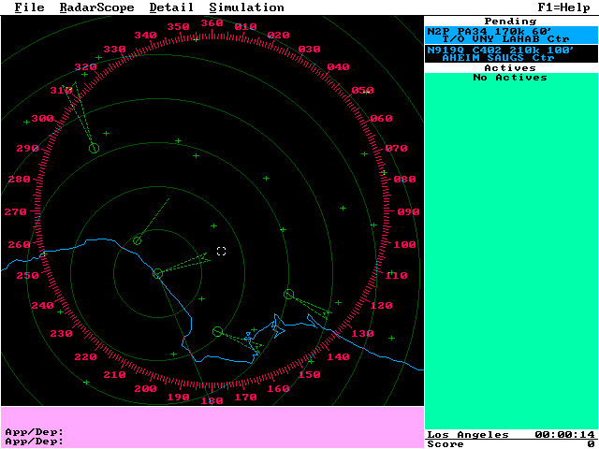
Task: Open the Detail menu
Action: click(x=171, y=7)
